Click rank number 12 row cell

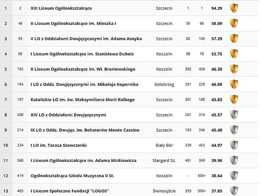pos(6,176)
